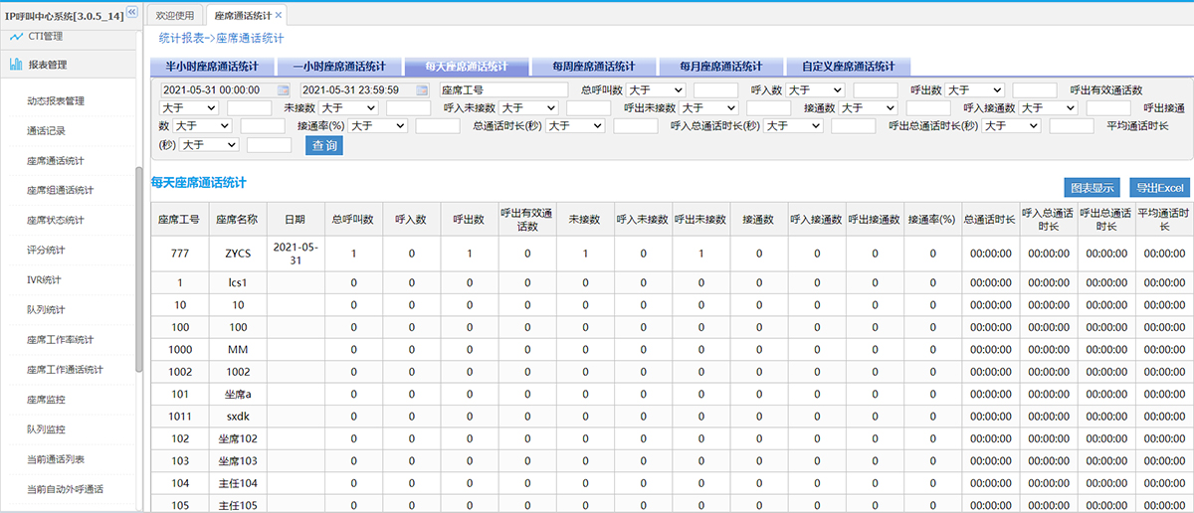Open 呼入接通数 comparison dropdown

pos(1049,107)
